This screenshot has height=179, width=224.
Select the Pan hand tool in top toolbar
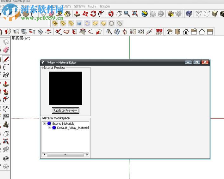pos(119,14)
